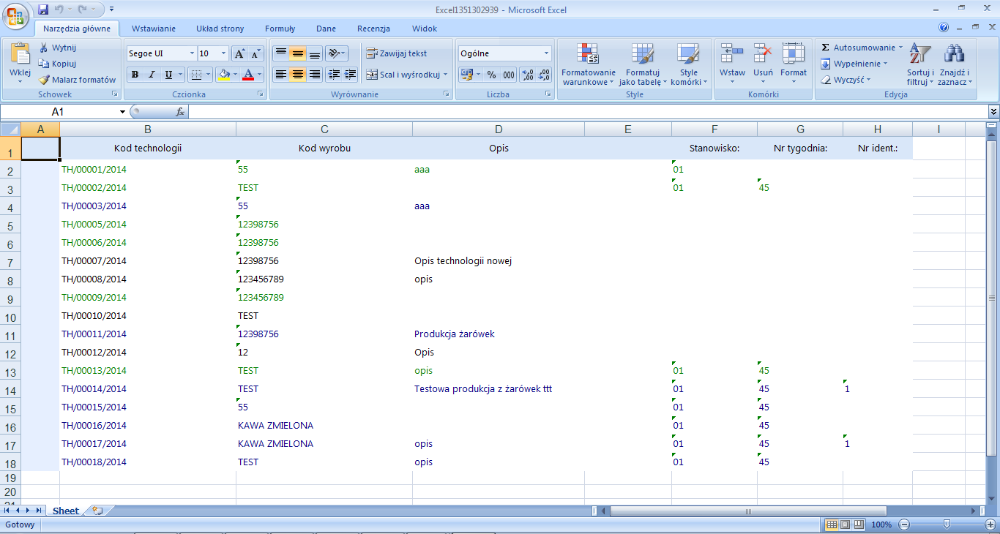Open font name dropdown Segoe UI

point(193,53)
